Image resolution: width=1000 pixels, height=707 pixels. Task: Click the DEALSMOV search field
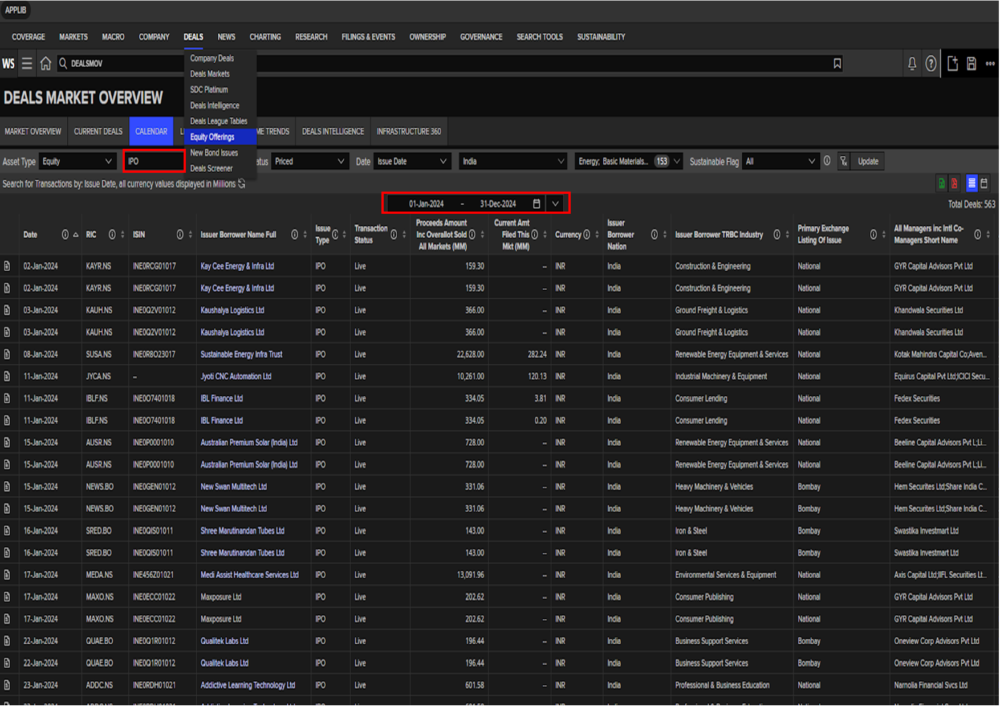[125, 63]
